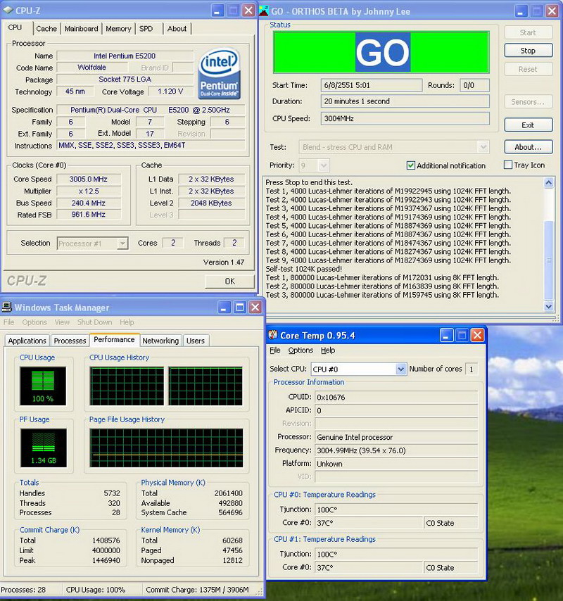
Task: Close the Core Temp window
Action: coord(477,336)
